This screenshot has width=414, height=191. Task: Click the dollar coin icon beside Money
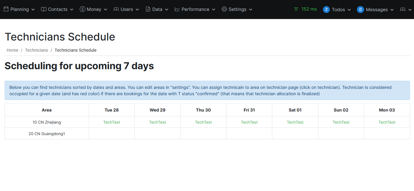click(82, 9)
